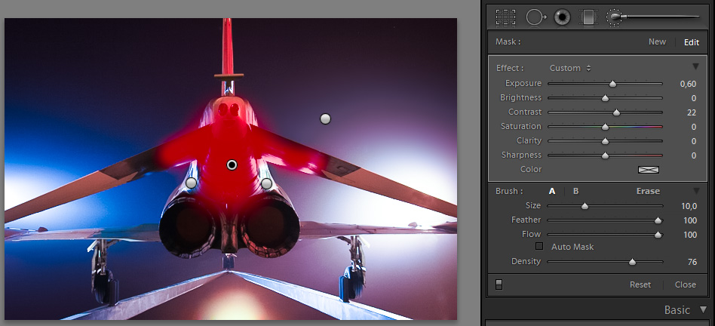Activate the Red Eye Correction tool

[x=562, y=17]
